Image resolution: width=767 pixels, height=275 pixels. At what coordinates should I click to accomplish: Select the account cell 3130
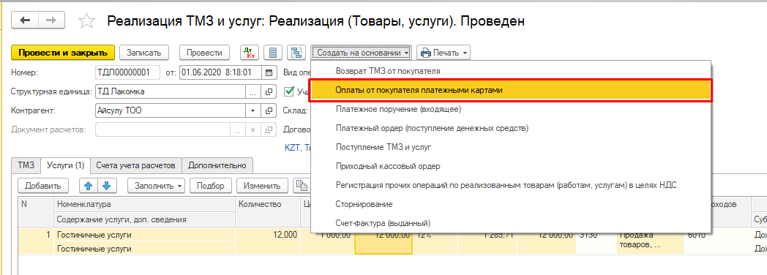[596, 241]
